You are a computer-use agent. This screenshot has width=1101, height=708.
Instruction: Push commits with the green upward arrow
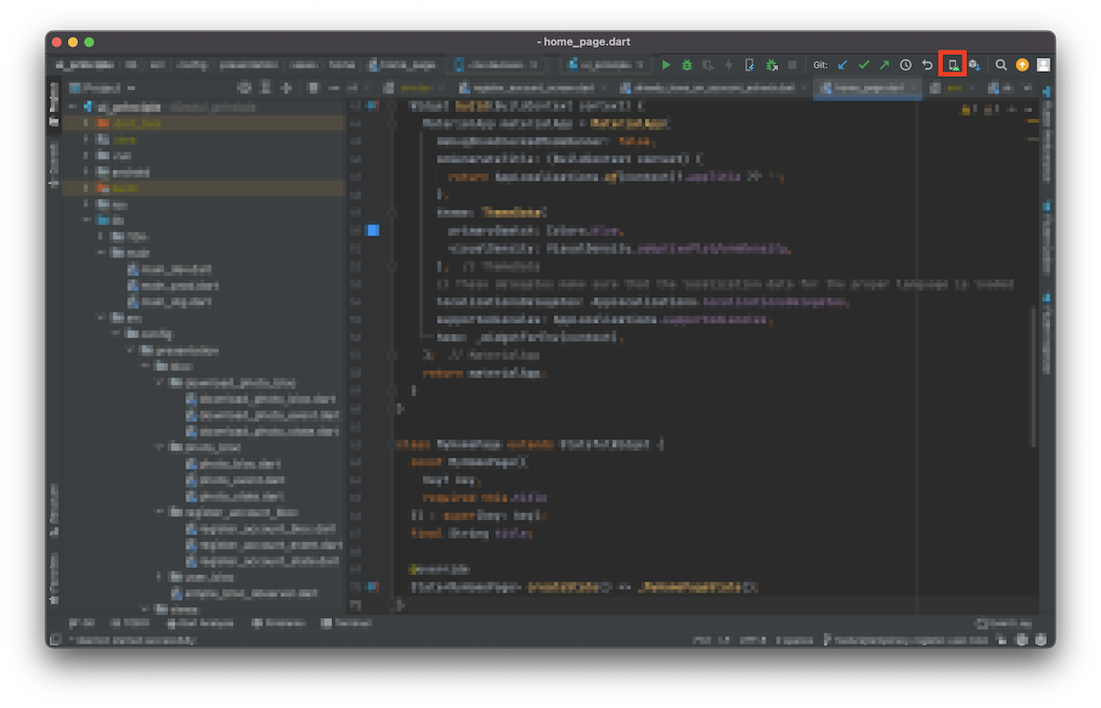[884, 65]
